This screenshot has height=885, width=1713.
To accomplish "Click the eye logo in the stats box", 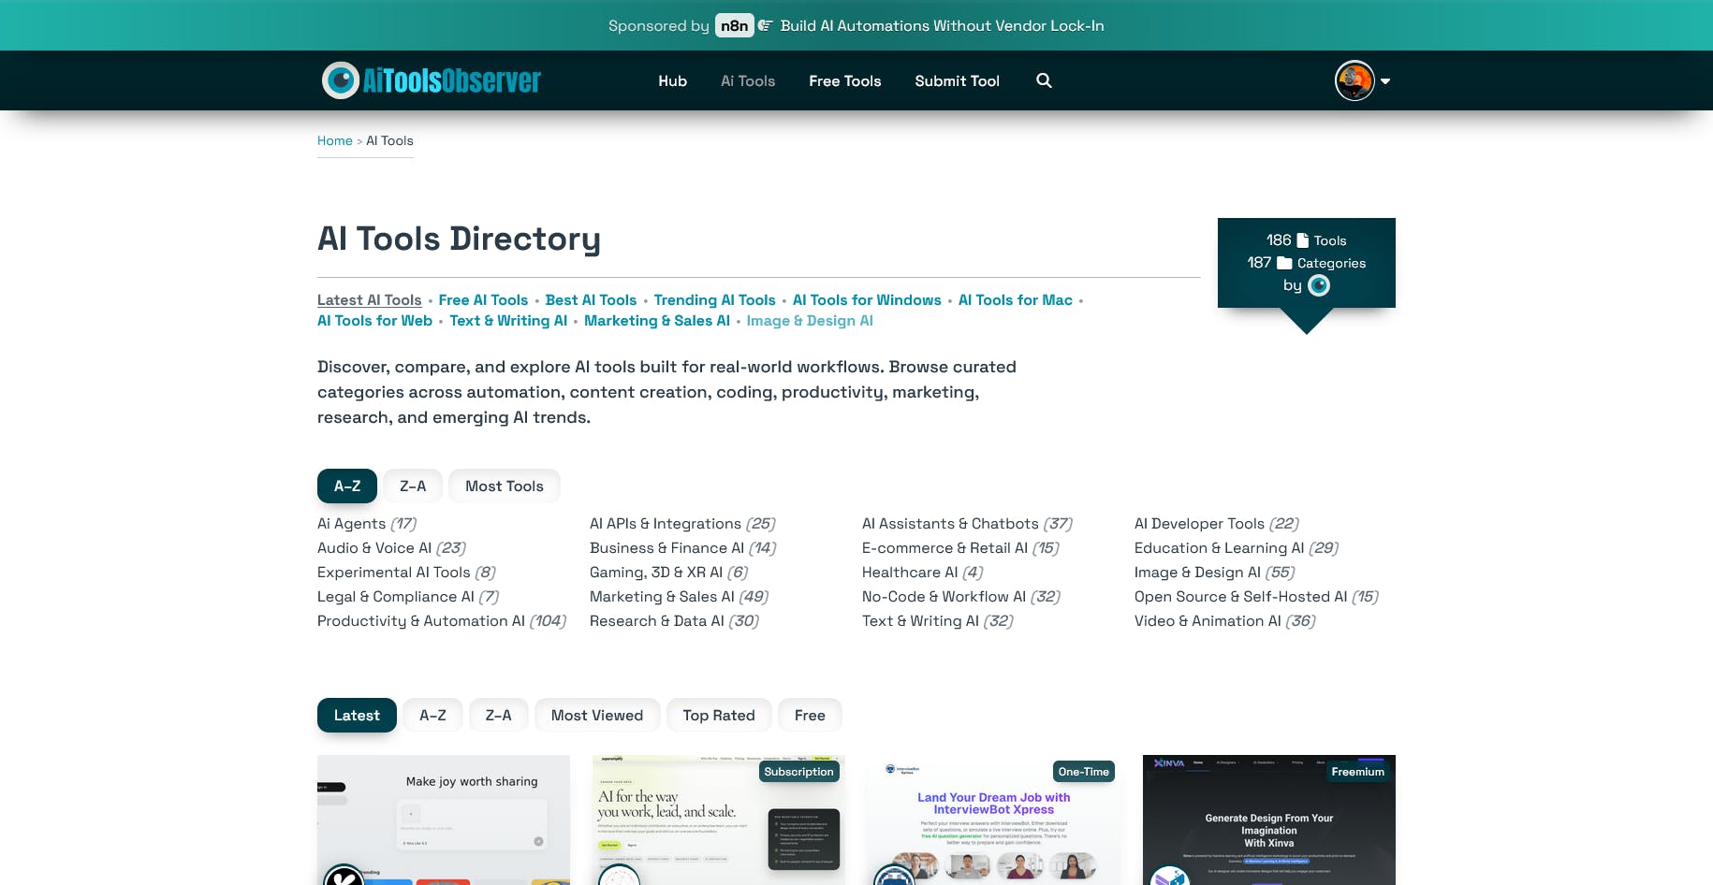I will (1318, 285).
